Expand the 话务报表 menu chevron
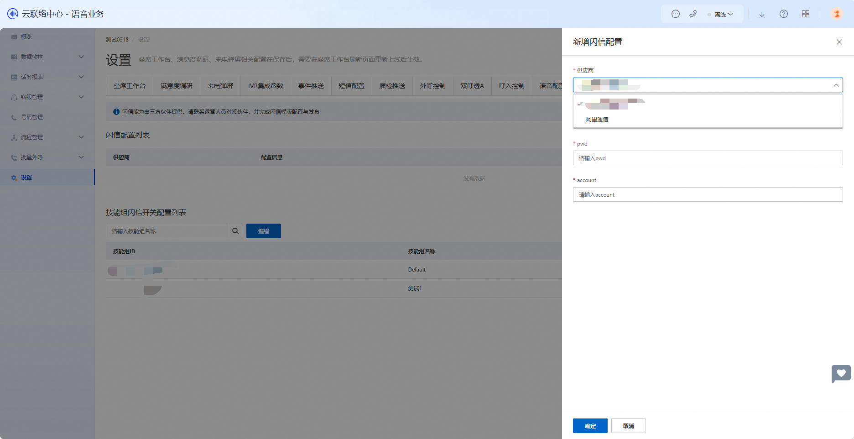 pos(81,77)
